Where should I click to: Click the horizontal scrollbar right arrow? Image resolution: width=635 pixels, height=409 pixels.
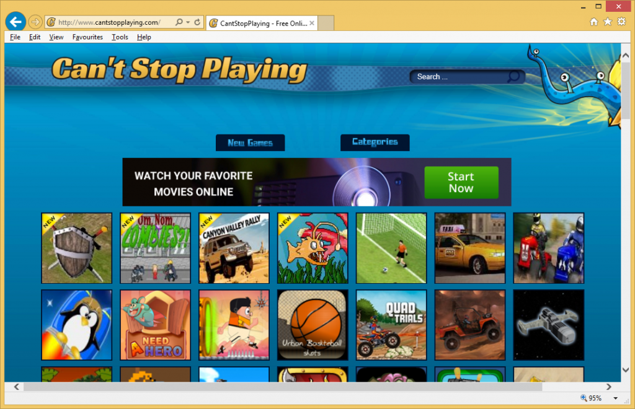(x=608, y=387)
